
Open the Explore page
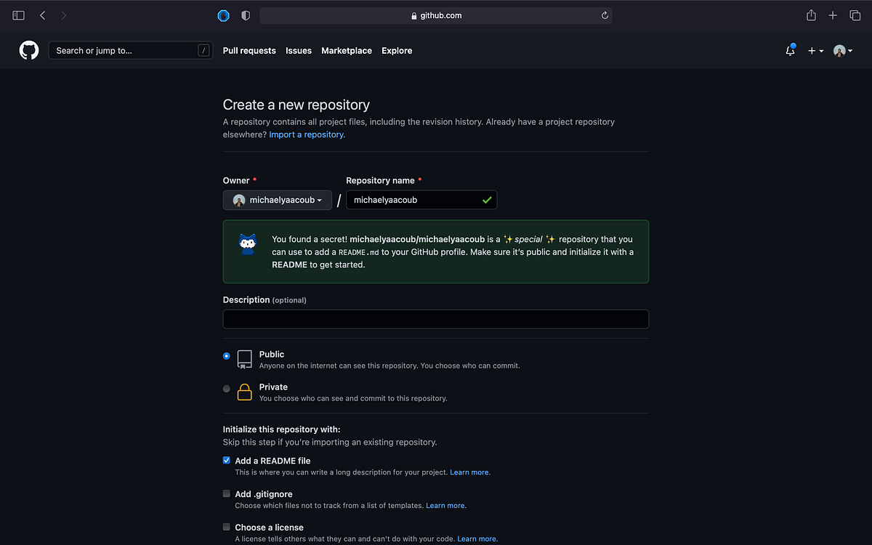[x=397, y=50]
